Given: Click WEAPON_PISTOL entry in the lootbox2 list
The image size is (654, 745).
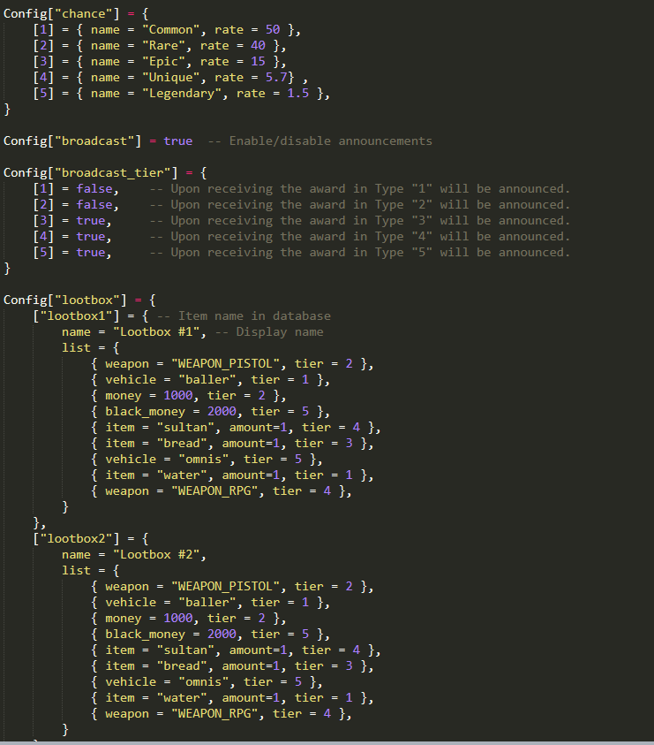Looking at the screenshot, I should point(232,587).
